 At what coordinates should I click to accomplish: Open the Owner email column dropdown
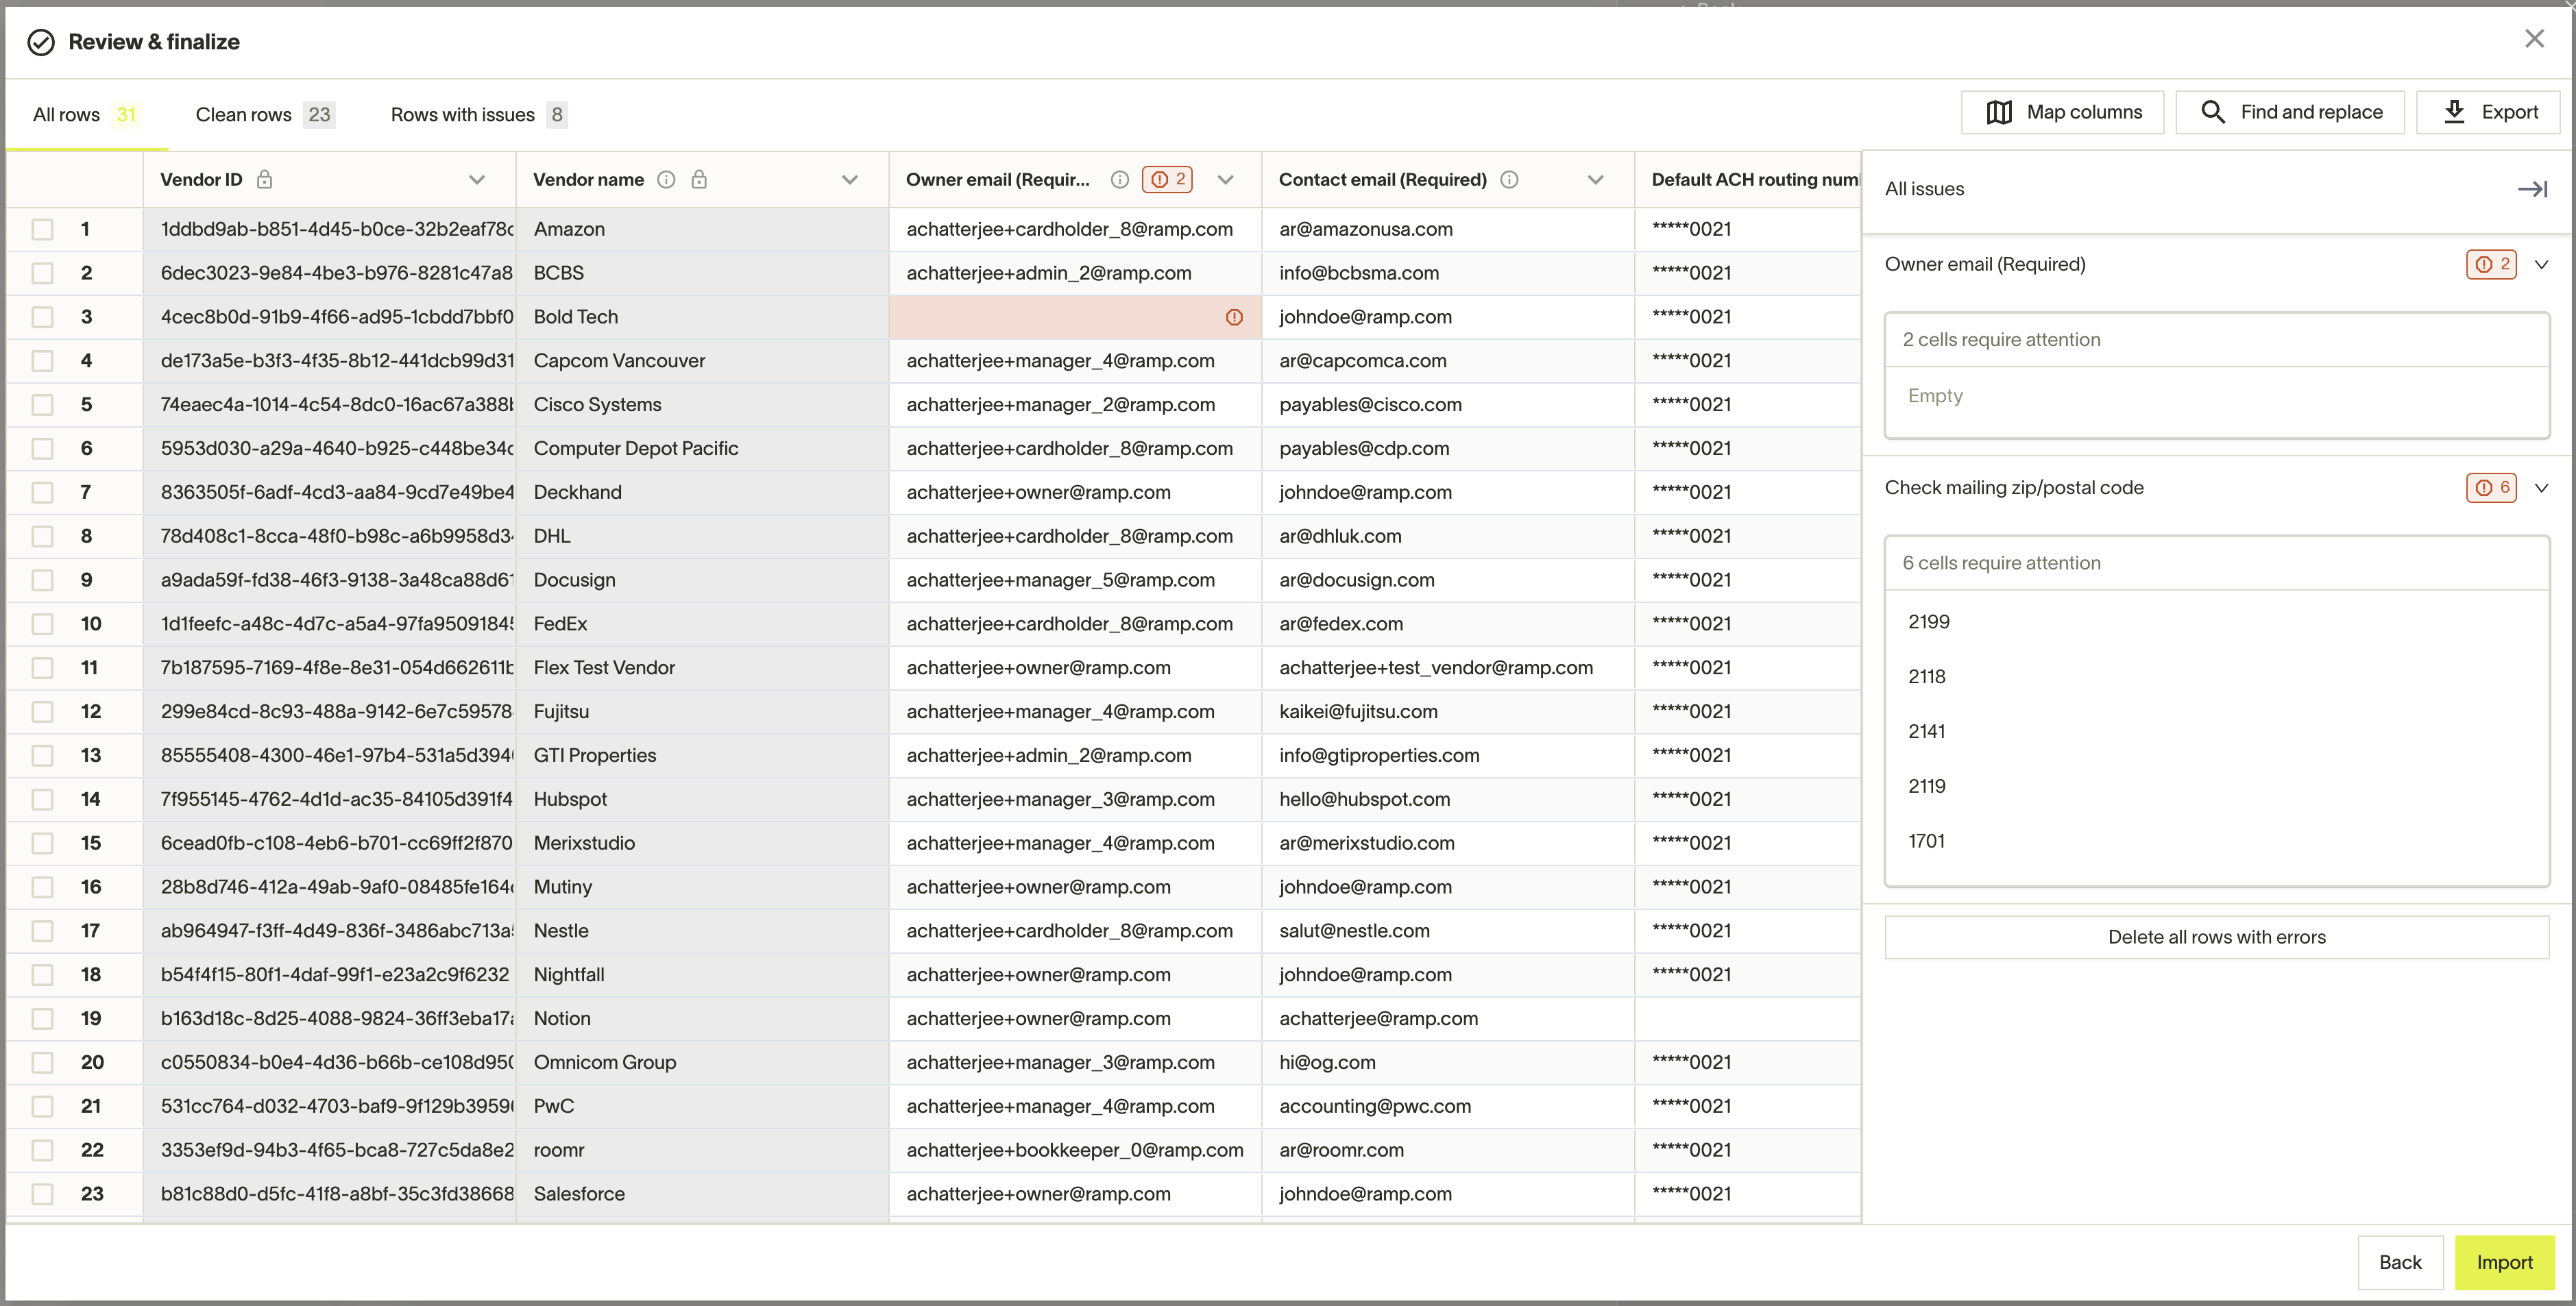[1225, 180]
